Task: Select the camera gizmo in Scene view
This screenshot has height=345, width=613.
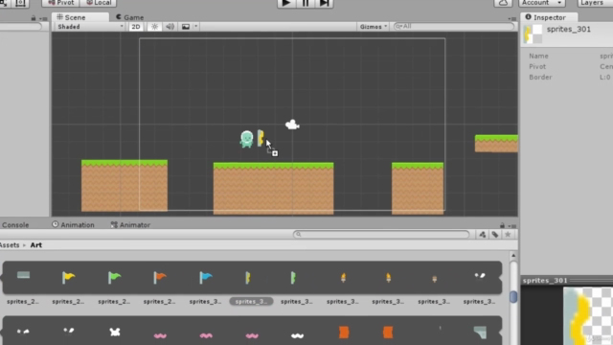Action: 292,125
